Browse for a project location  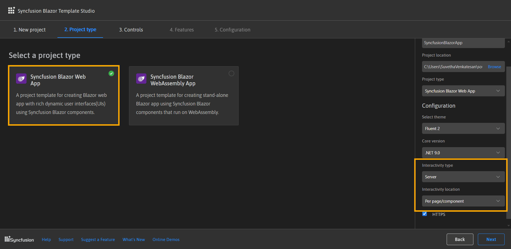coord(494,67)
